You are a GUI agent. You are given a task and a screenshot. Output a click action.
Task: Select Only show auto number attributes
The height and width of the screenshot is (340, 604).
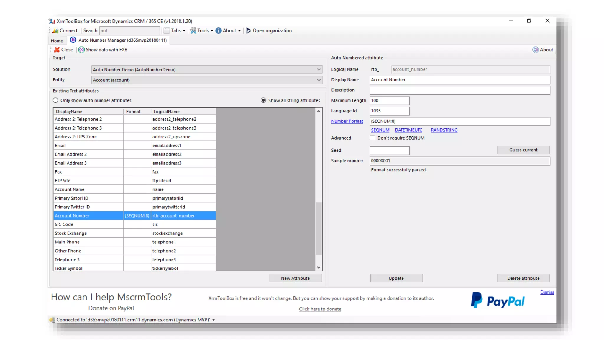point(55,100)
